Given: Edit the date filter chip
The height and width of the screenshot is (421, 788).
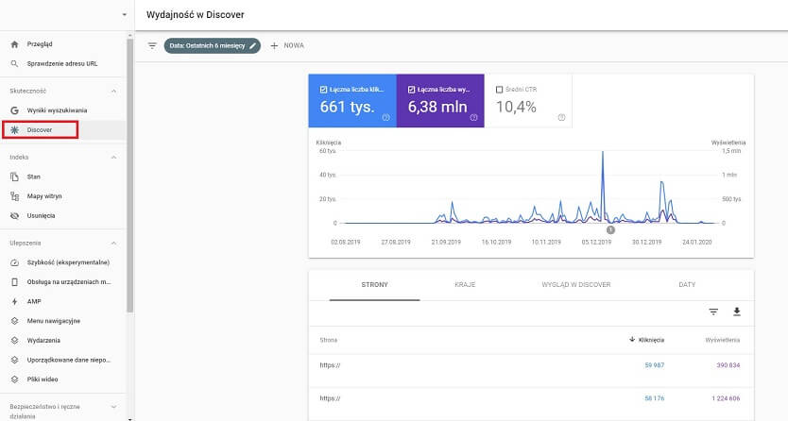Looking at the screenshot, I should (212, 45).
